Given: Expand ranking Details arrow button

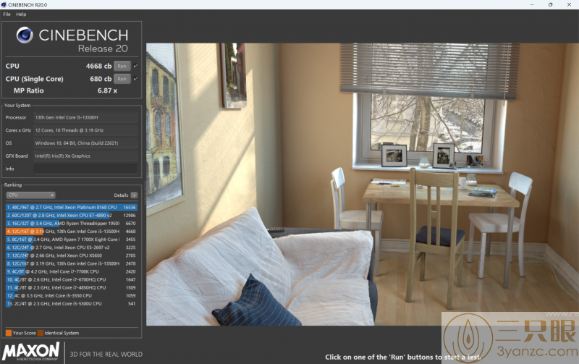Looking at the screenshot, I should (134, 195).
